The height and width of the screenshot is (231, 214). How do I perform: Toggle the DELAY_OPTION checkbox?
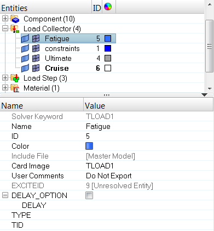pos(89,195)
